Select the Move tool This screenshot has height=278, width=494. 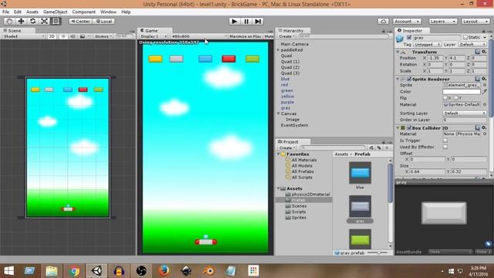click(21, 21)
